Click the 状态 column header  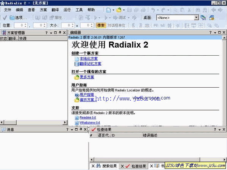(x=4, y=38)
